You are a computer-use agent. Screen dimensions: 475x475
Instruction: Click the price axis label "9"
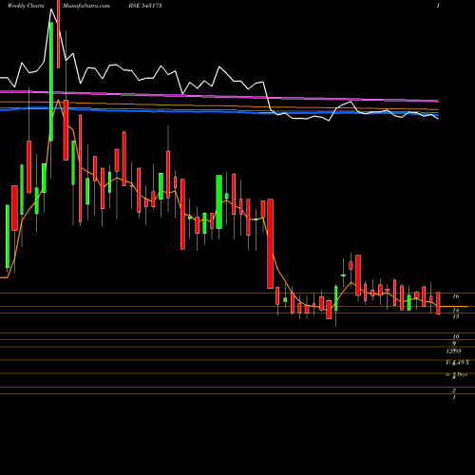pos(454,344)
